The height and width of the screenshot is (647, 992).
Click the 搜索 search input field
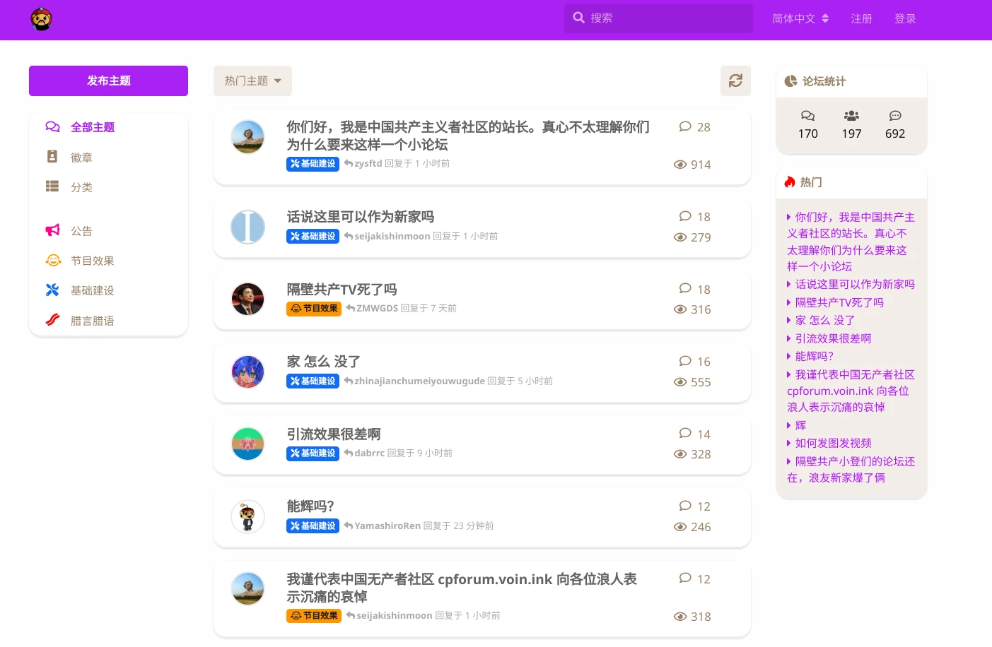(x=658, y=18)
